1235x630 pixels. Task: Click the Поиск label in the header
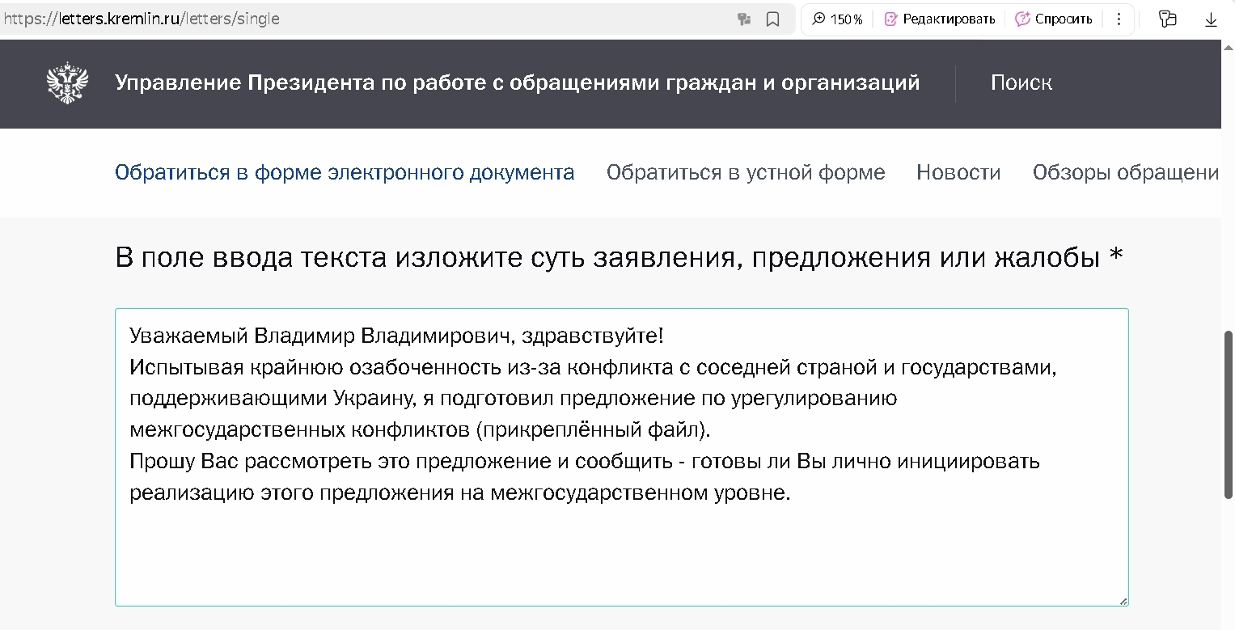1020,82
